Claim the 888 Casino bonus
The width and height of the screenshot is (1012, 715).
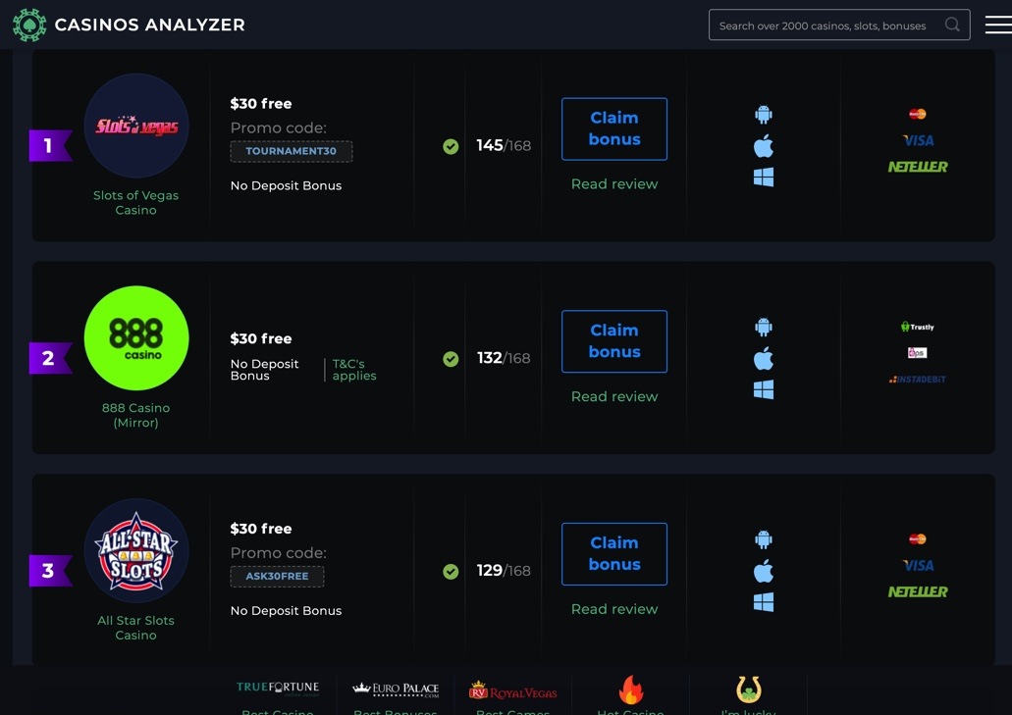[x=614, y=341]
